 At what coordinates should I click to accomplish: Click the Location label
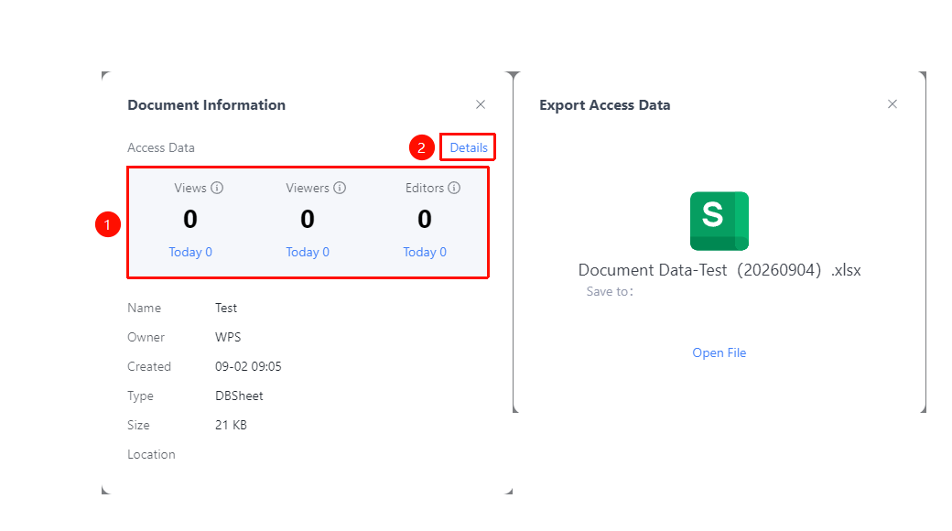(x=151, y=454)
